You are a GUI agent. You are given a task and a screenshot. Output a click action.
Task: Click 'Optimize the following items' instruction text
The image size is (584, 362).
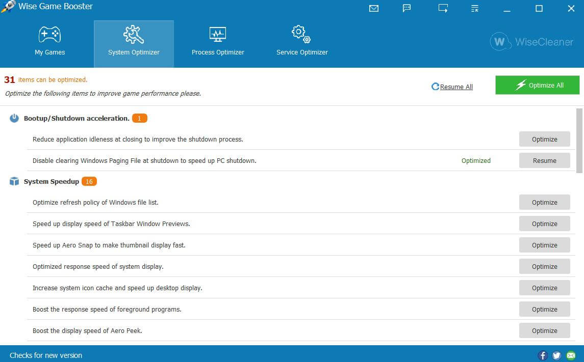click(x=103, y=93)
